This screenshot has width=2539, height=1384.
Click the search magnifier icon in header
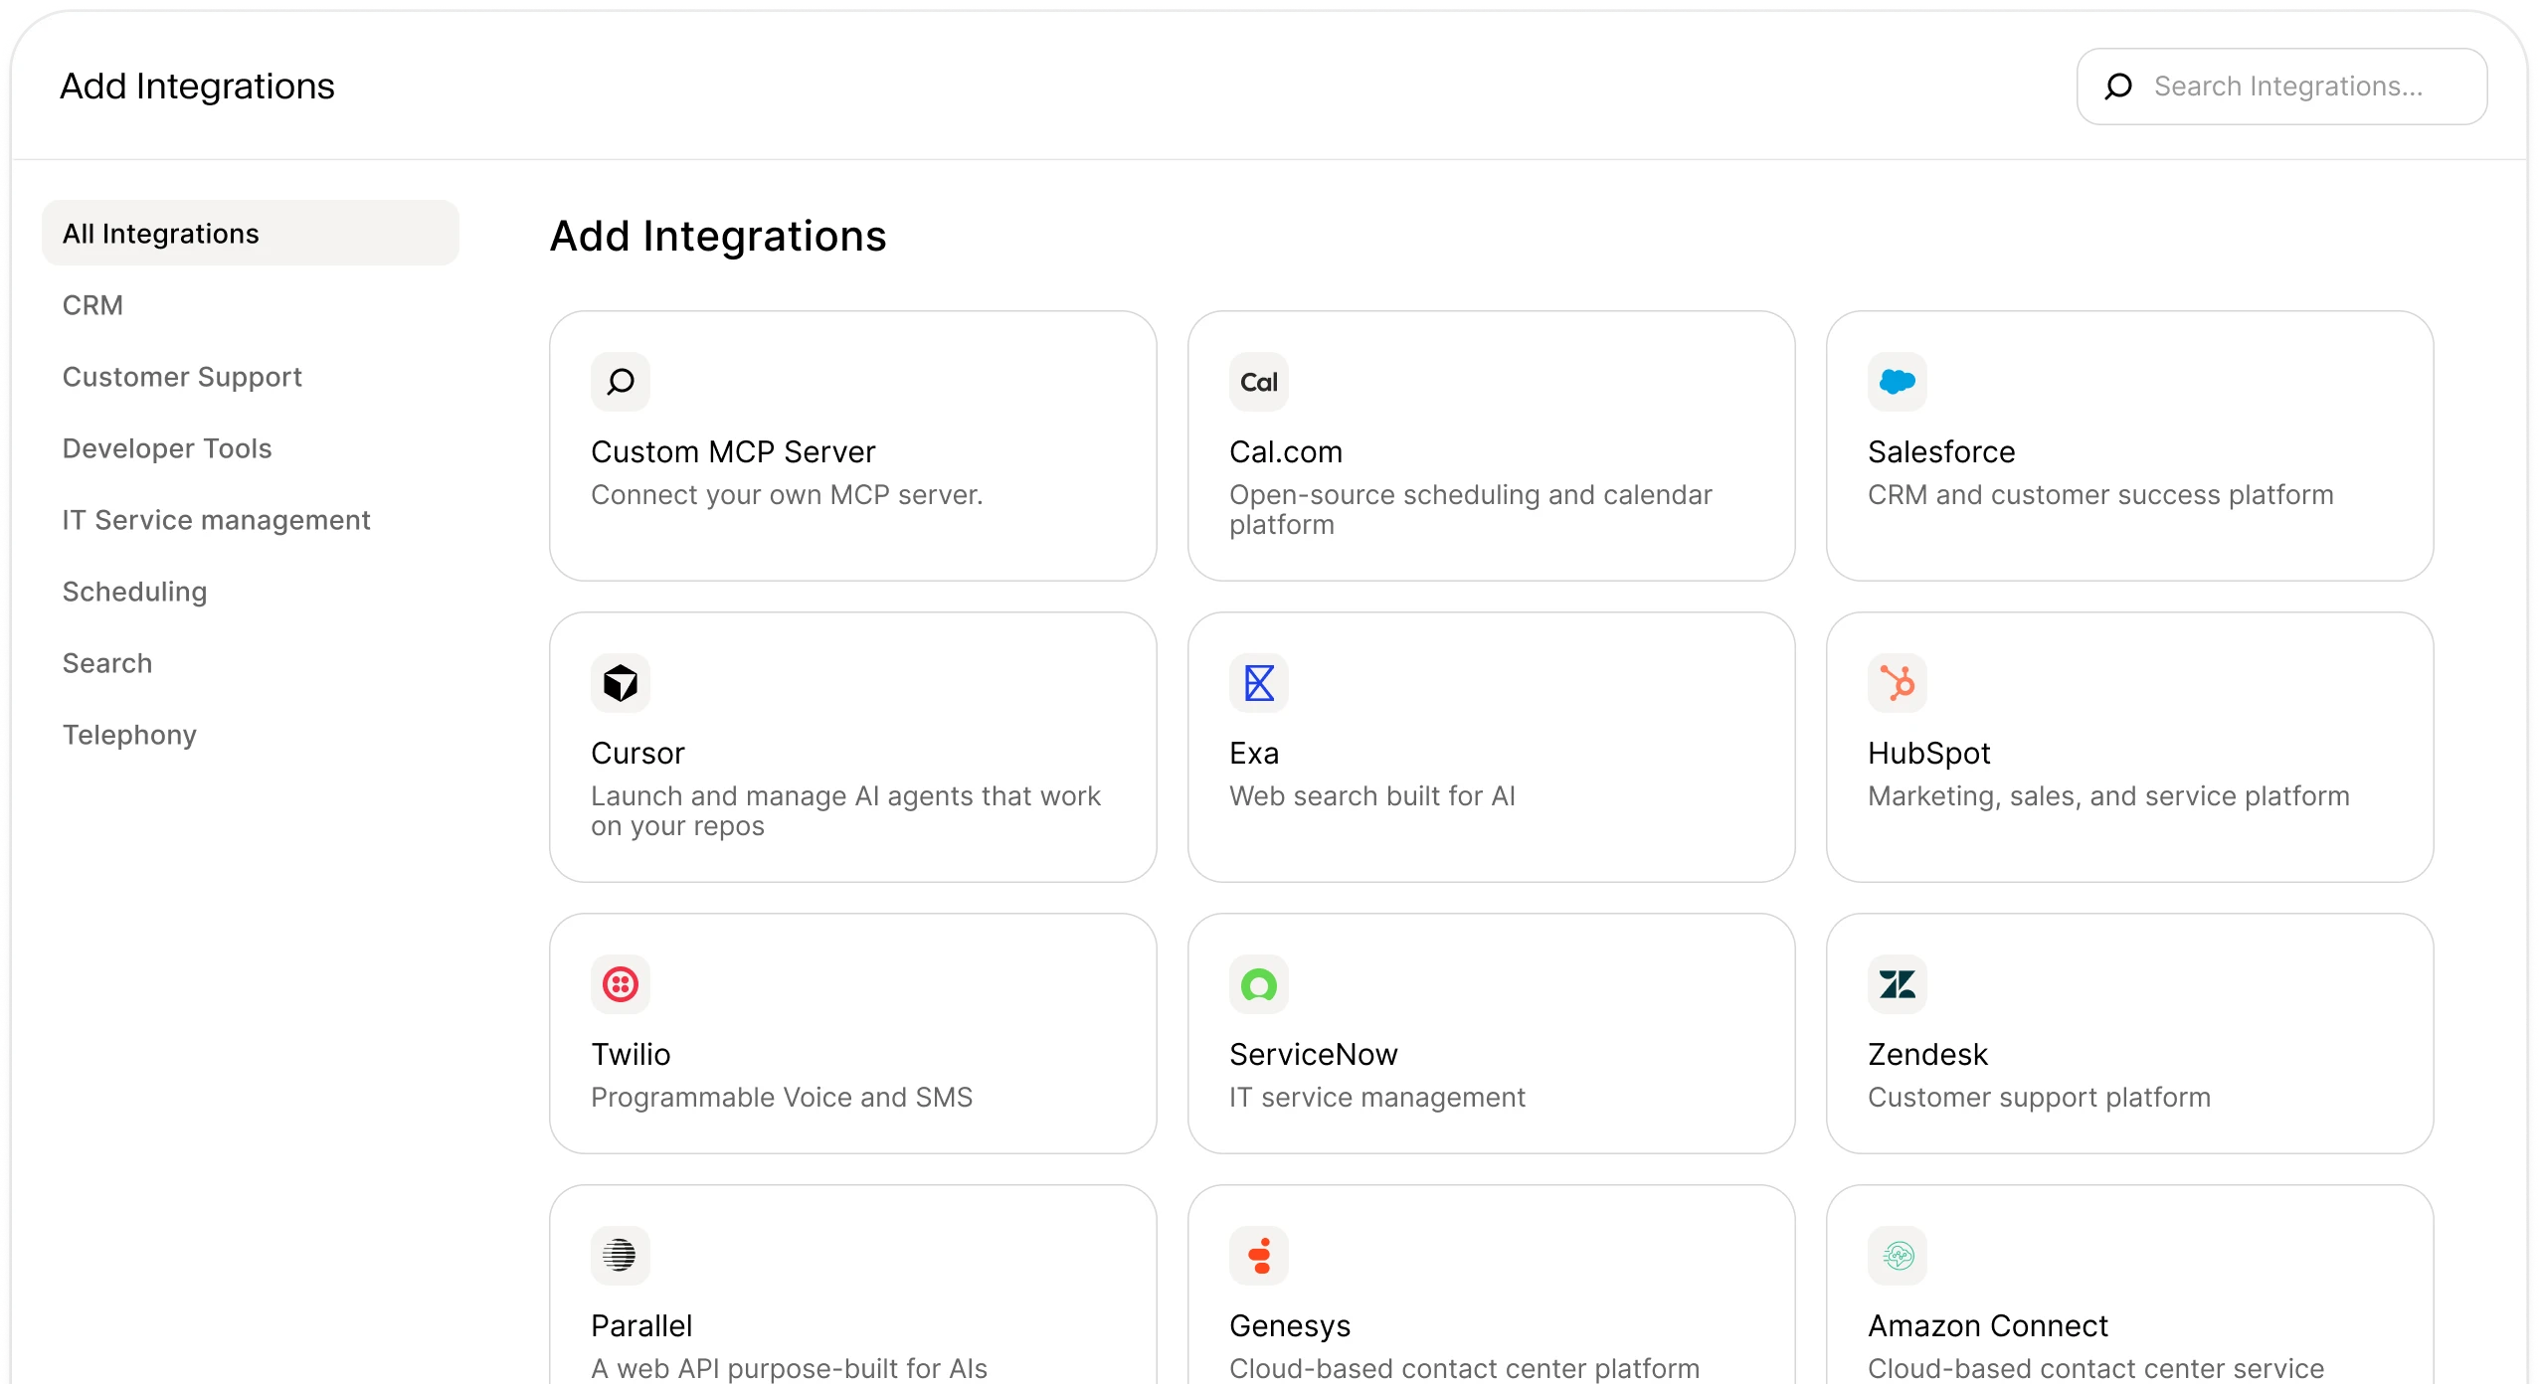tap(2118, 86)
